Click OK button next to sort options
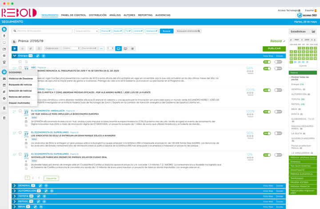This screenshot has width=320, height=209. click(x=101, y=48)
